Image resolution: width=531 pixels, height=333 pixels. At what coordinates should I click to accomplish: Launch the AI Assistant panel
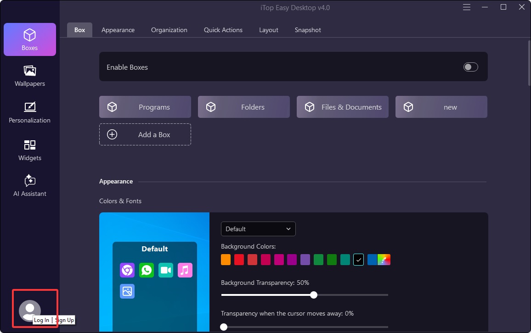pos(30,186)
